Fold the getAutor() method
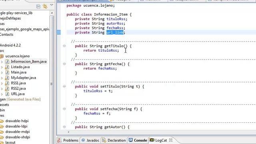Viewport: 256px width, 144px height. pyautogui.click(x=64, y=127)
